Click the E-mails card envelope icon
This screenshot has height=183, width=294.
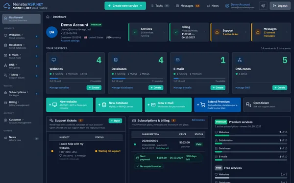click(x=177, y=60)
